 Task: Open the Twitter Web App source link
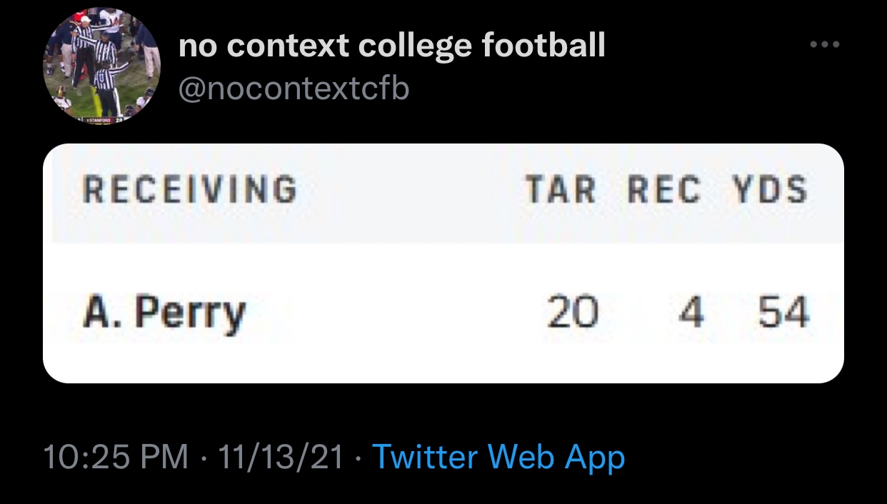pos(498,457)
